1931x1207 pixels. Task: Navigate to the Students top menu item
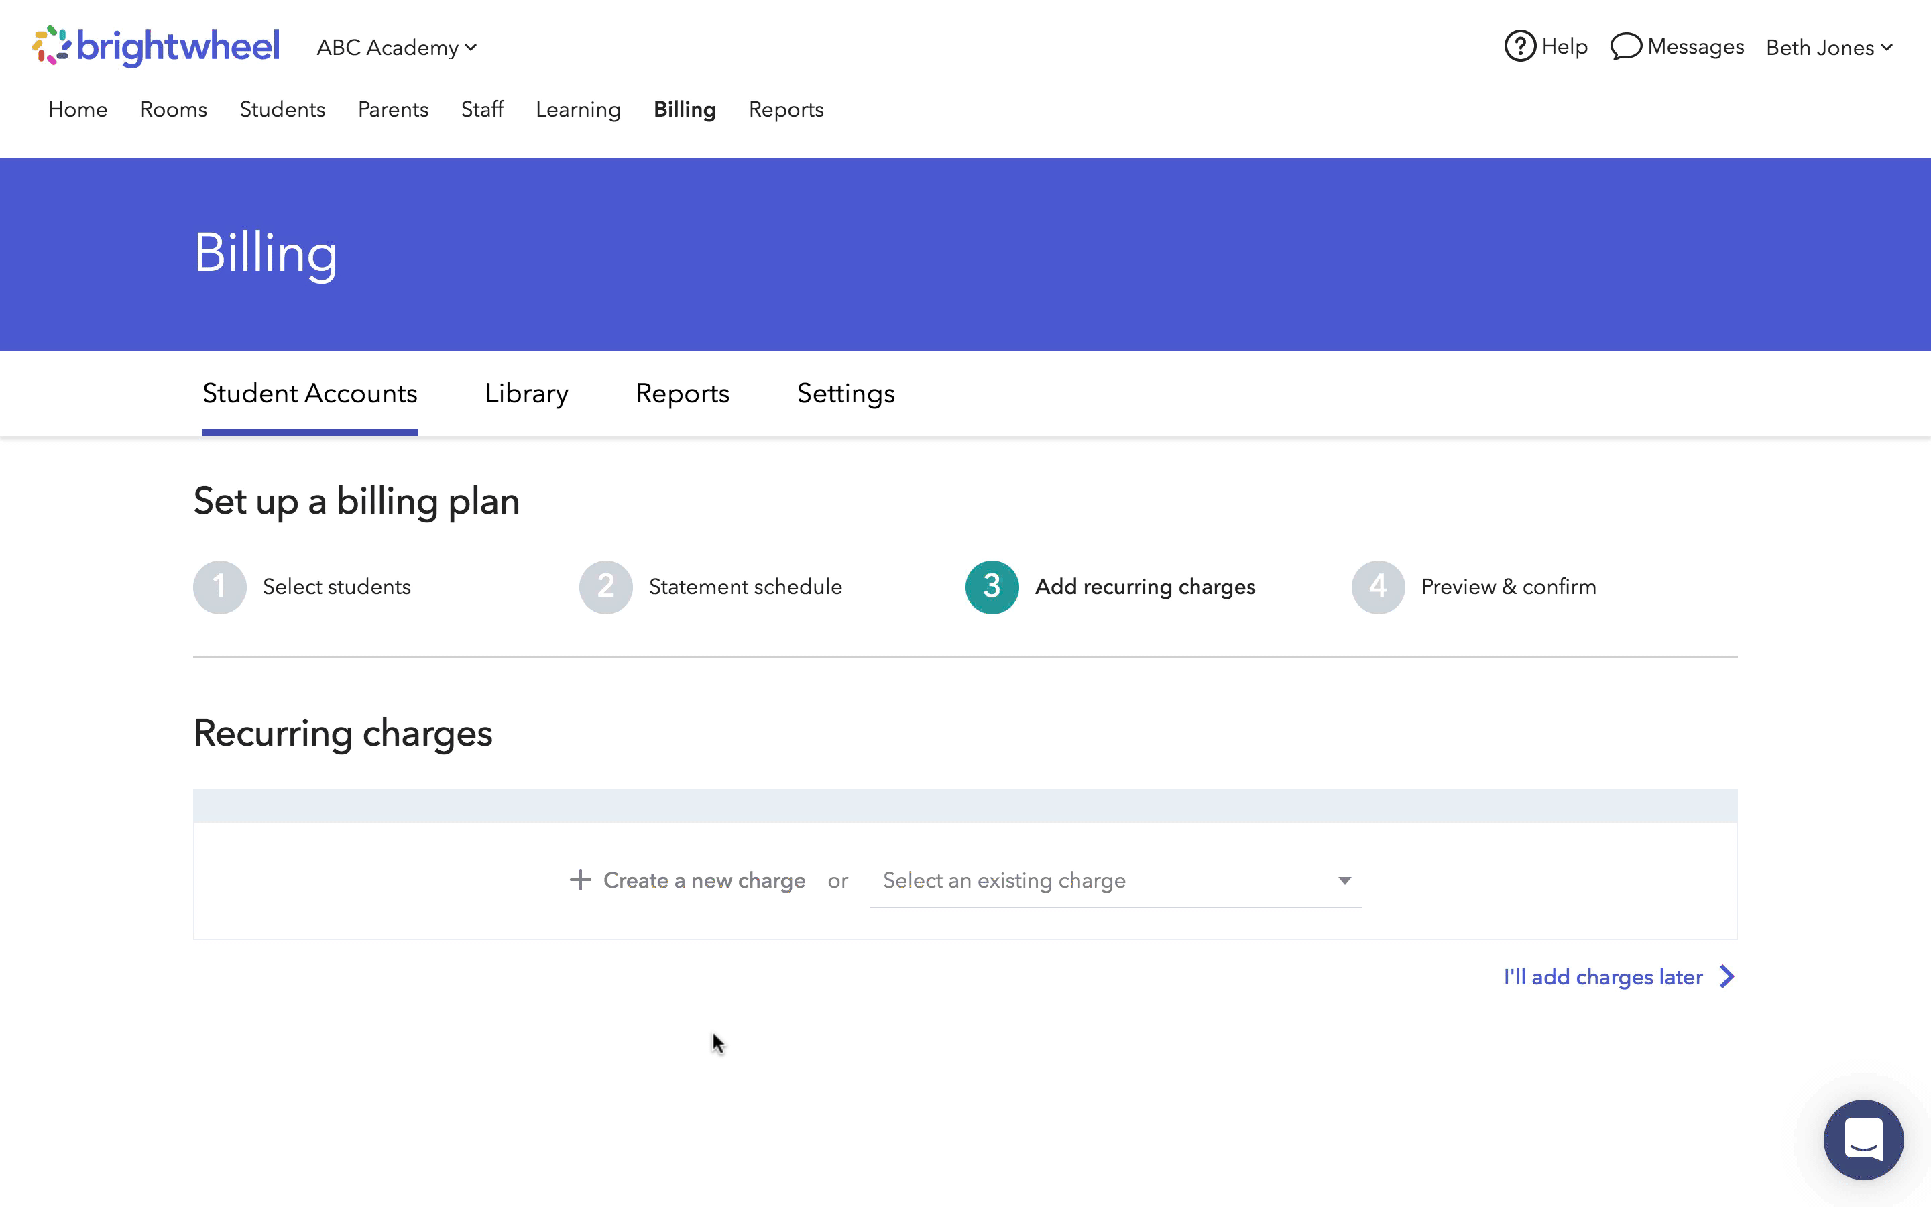point(282,110)
